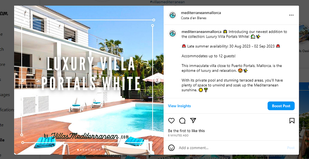This screenshot has width=309, height=159.
Task: Click the avatar beside the caption
Action: pyautogui.click(x=172, y=33)
